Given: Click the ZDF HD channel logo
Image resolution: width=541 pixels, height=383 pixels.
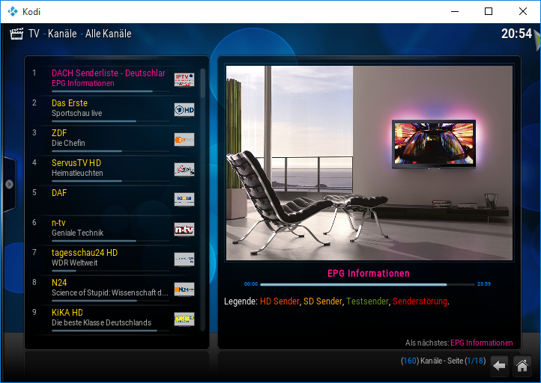Looking at the screenshot, I should click(x=184, y=140).
